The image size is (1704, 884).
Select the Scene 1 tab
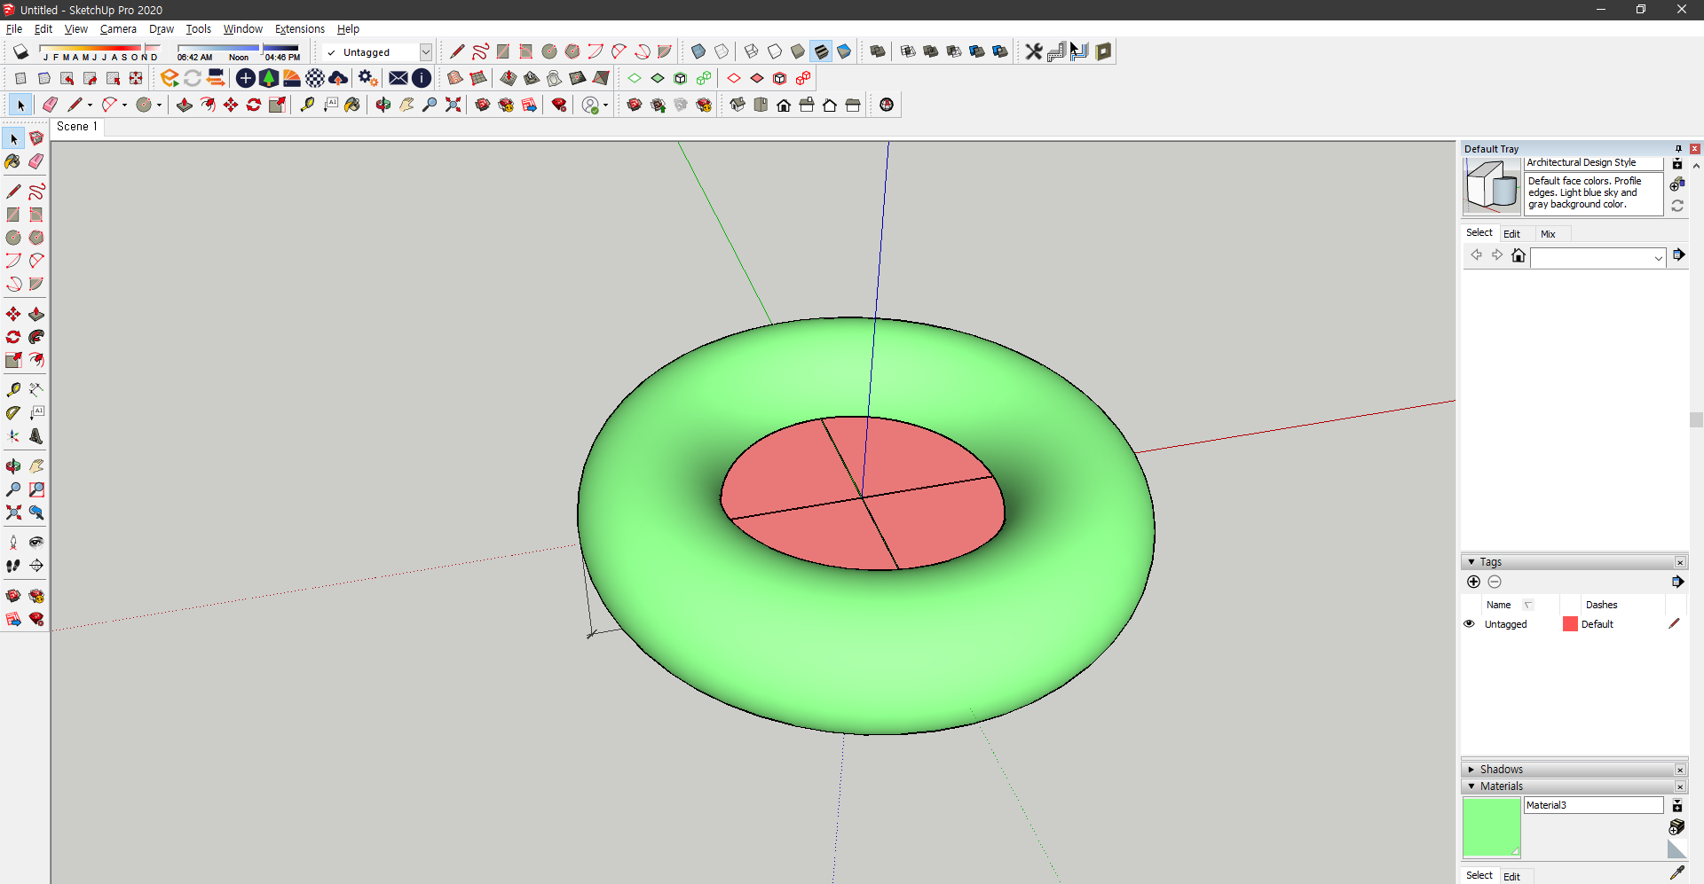pos(77,127)
